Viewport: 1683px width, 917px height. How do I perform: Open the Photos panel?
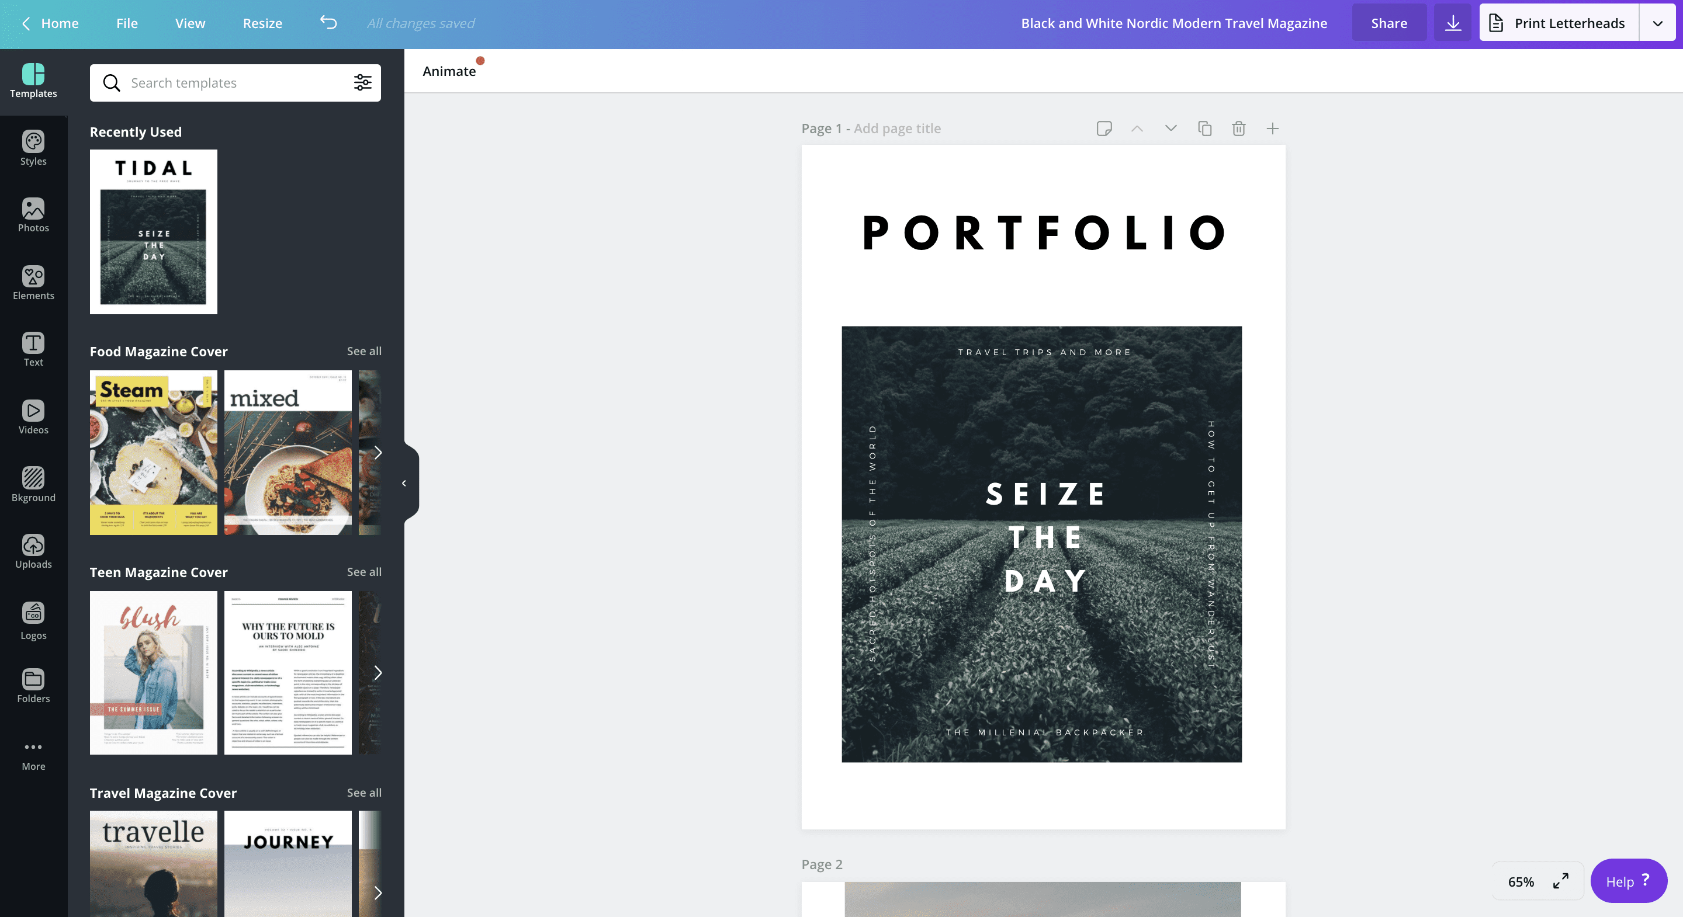33,214
